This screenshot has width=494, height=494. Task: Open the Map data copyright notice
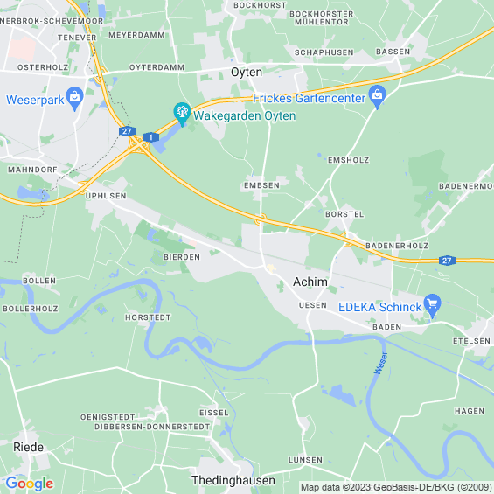[397, 487]
